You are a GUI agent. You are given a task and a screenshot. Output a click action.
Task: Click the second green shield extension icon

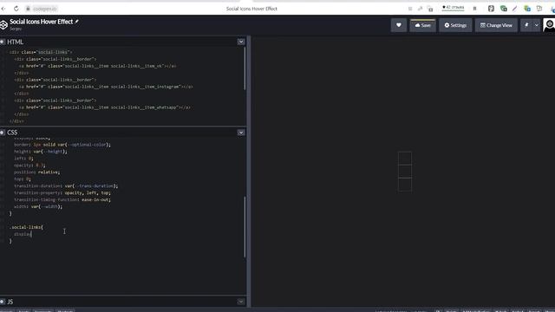pos(527,9)
